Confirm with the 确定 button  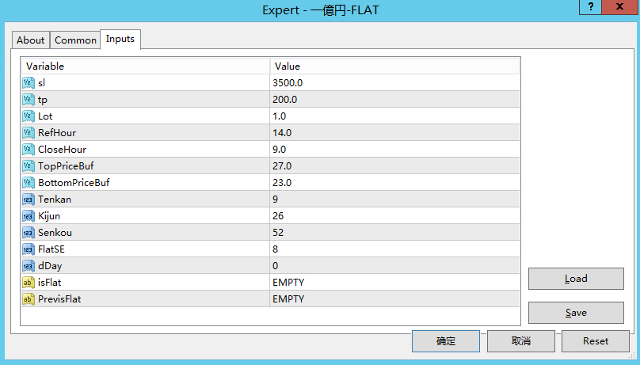446,341
